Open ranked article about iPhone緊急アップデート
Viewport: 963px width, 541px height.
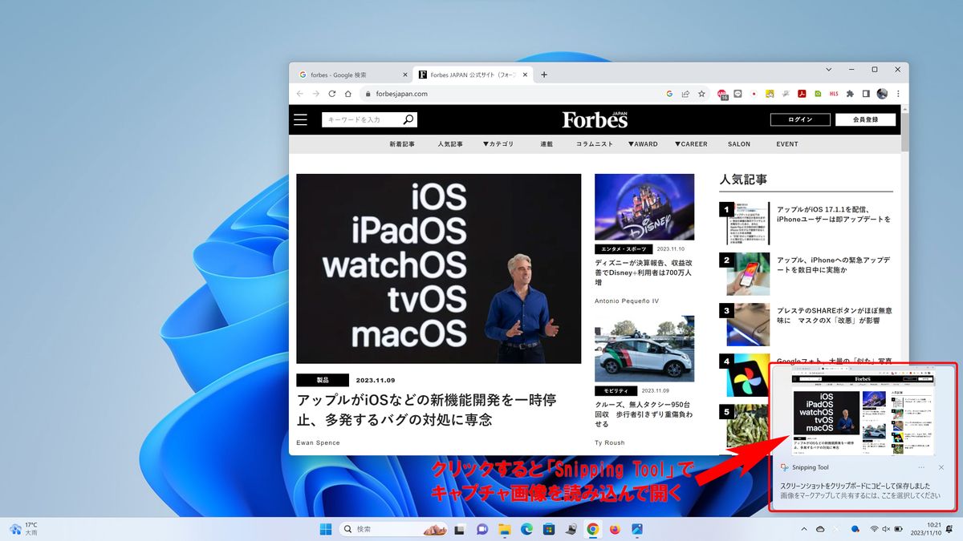(x=833, y=264)
